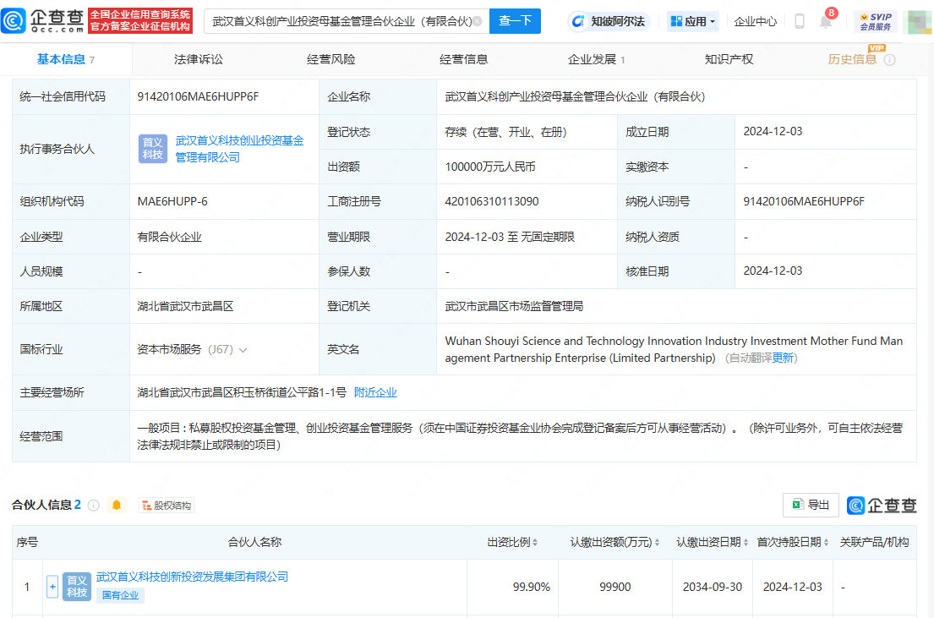Switch to 经营信息 tab
Viewport: 934px width, 618px height.
tap(463, 59)
